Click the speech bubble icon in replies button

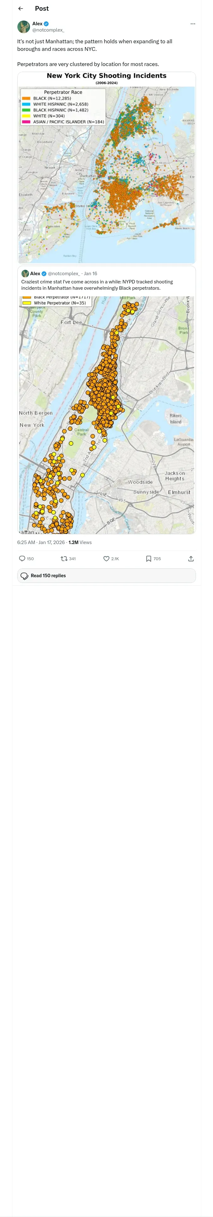[25, 576]
